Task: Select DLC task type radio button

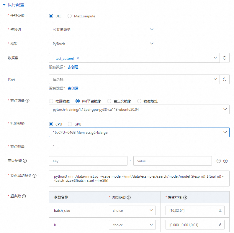Action: point(51,16)
